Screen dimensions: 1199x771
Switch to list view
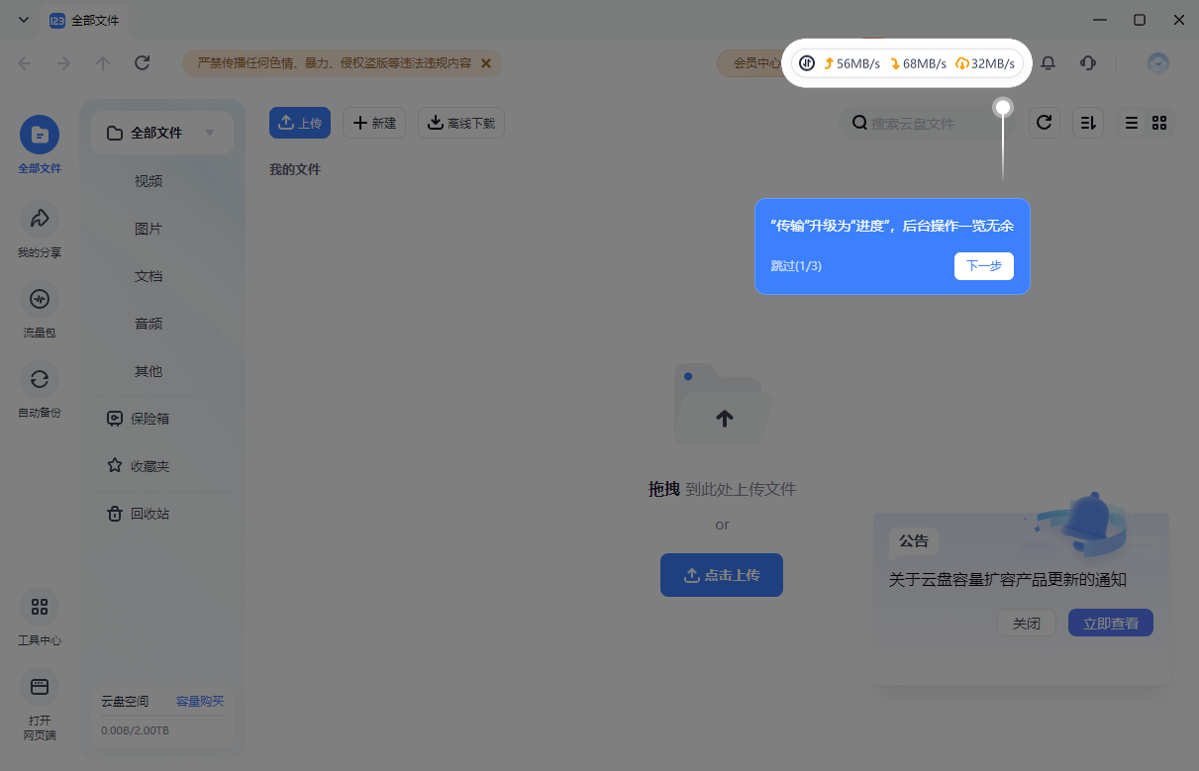1132,123
